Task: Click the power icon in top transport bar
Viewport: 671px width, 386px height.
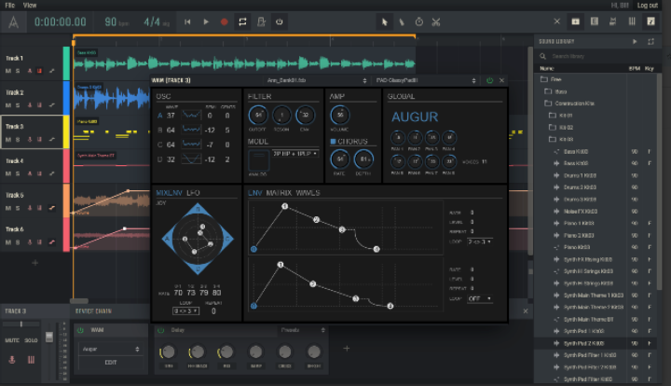Action: [279, 21]
